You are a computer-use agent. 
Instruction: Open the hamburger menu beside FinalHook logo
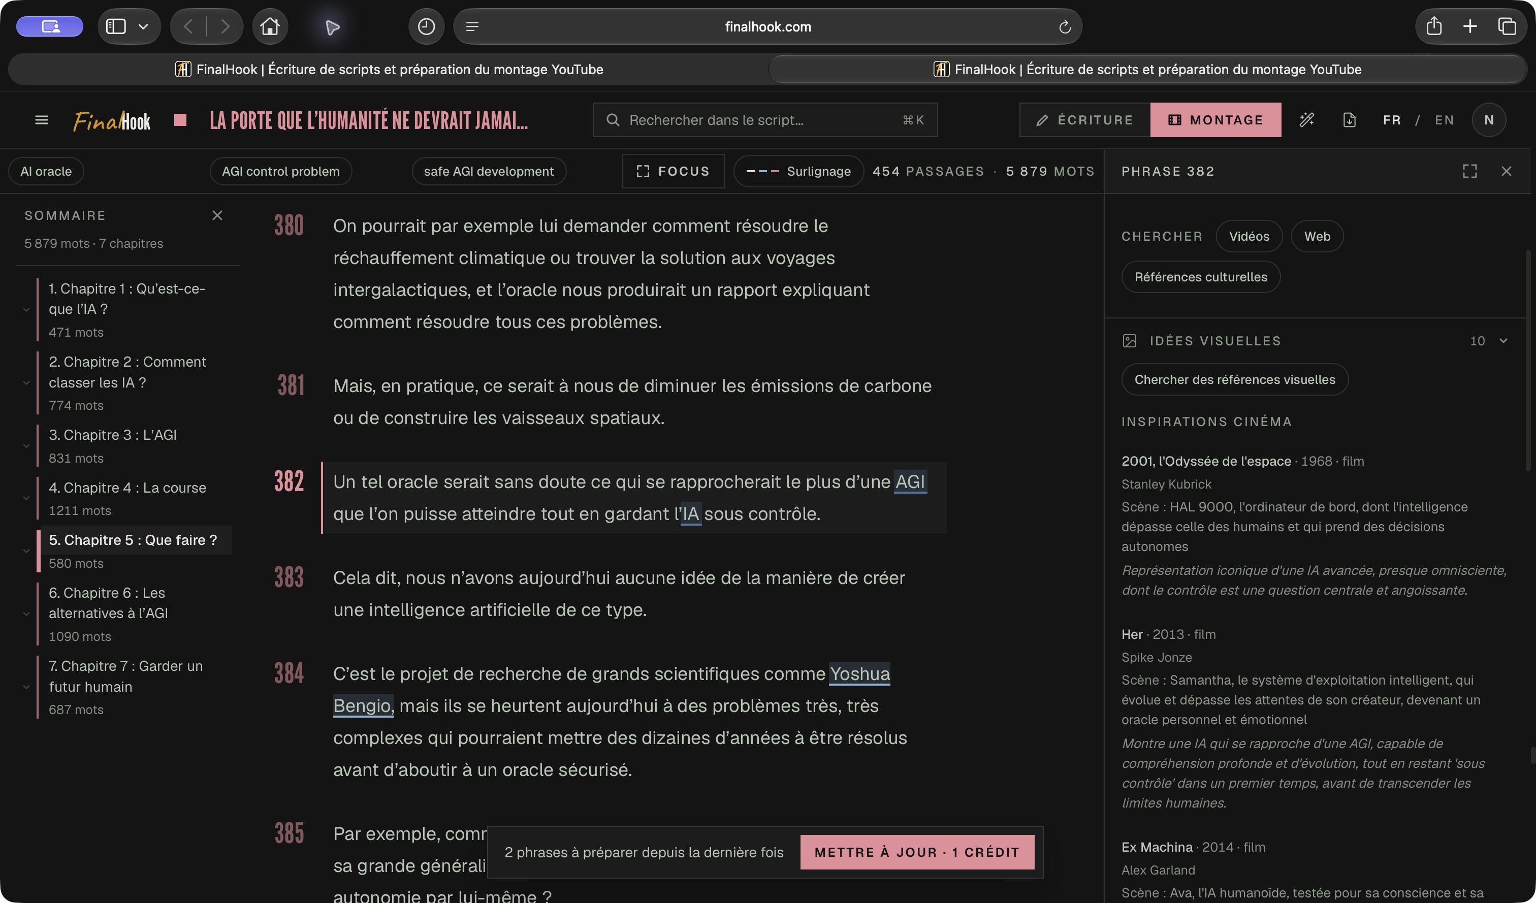pyautogui.click(x=42, y=120)
